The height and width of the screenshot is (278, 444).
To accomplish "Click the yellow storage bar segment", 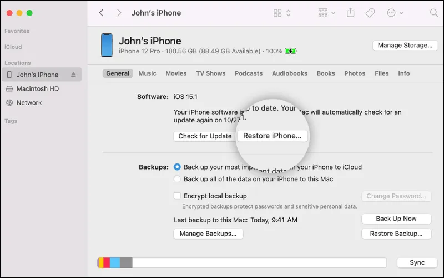I will (101, 262).
